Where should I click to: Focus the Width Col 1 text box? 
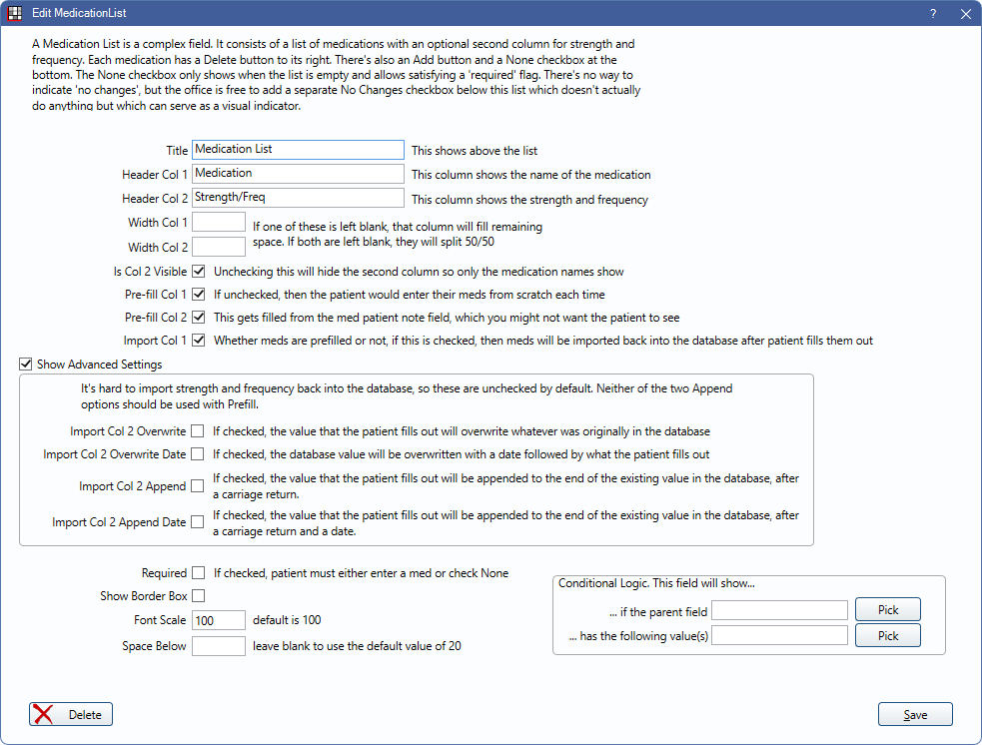[219, 222]
